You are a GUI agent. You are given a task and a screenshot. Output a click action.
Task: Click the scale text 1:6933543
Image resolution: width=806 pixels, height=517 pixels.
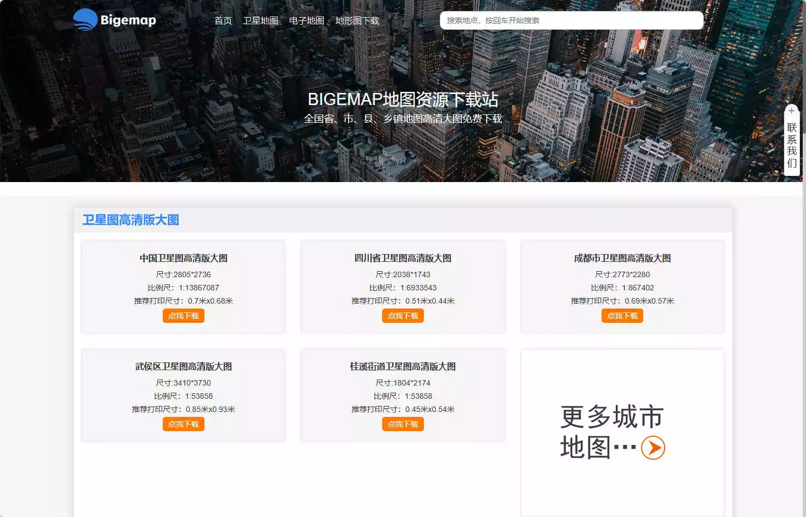pyautogui.click(x=418, y=288)
